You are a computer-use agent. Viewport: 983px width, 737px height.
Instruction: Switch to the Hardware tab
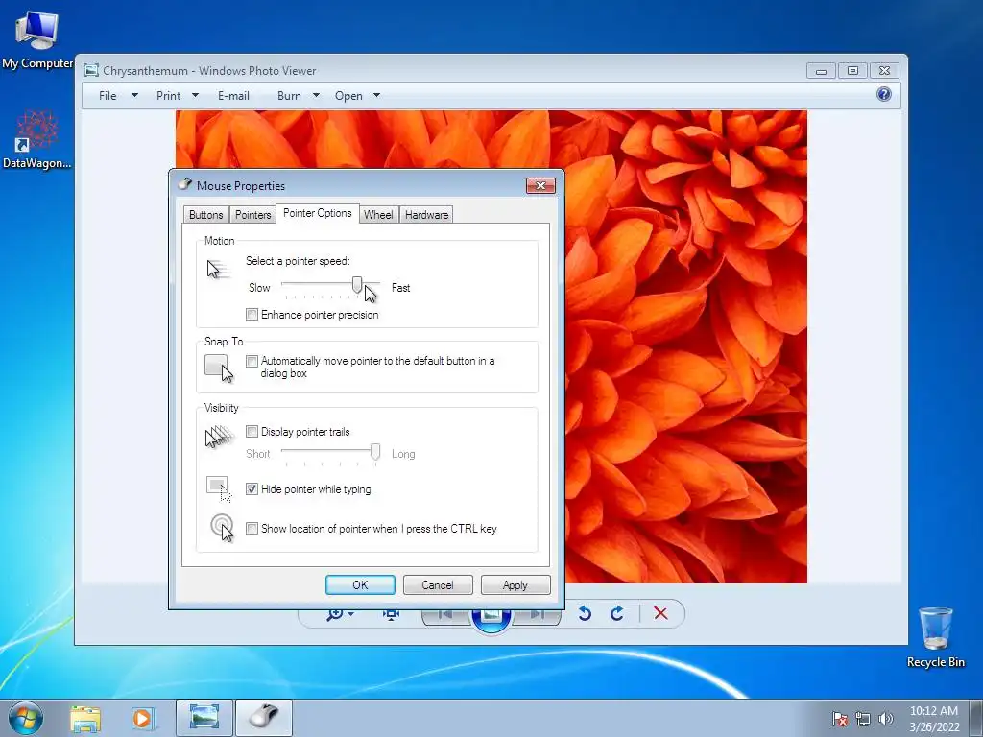pyautogui.click(x=426, y=214)
